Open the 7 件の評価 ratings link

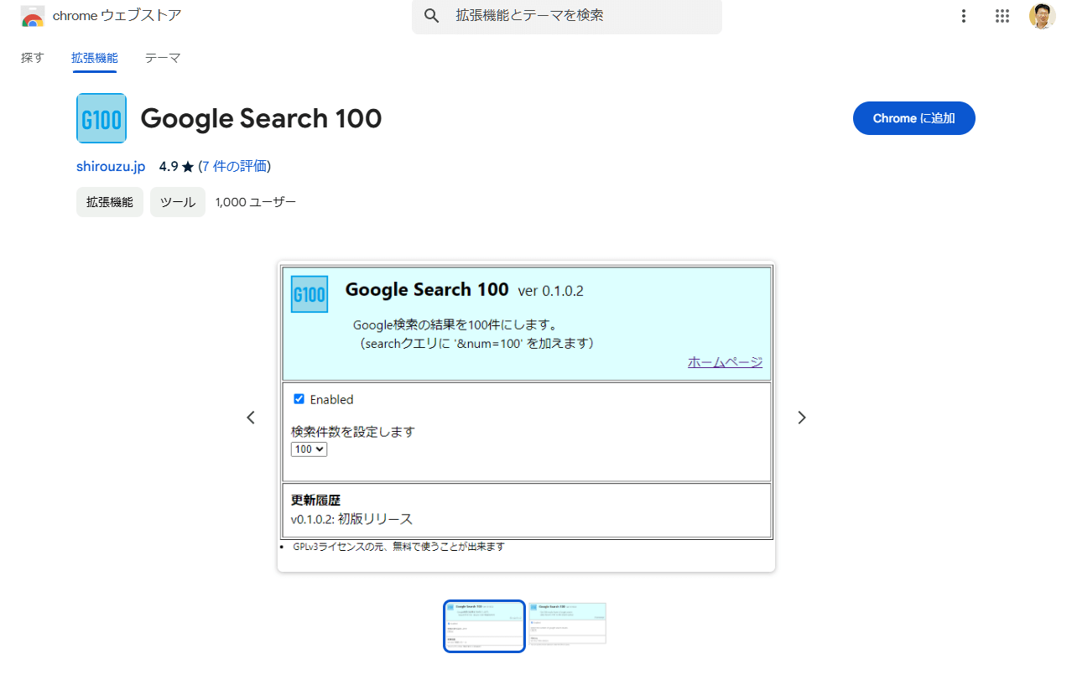(x=234, y=166)
